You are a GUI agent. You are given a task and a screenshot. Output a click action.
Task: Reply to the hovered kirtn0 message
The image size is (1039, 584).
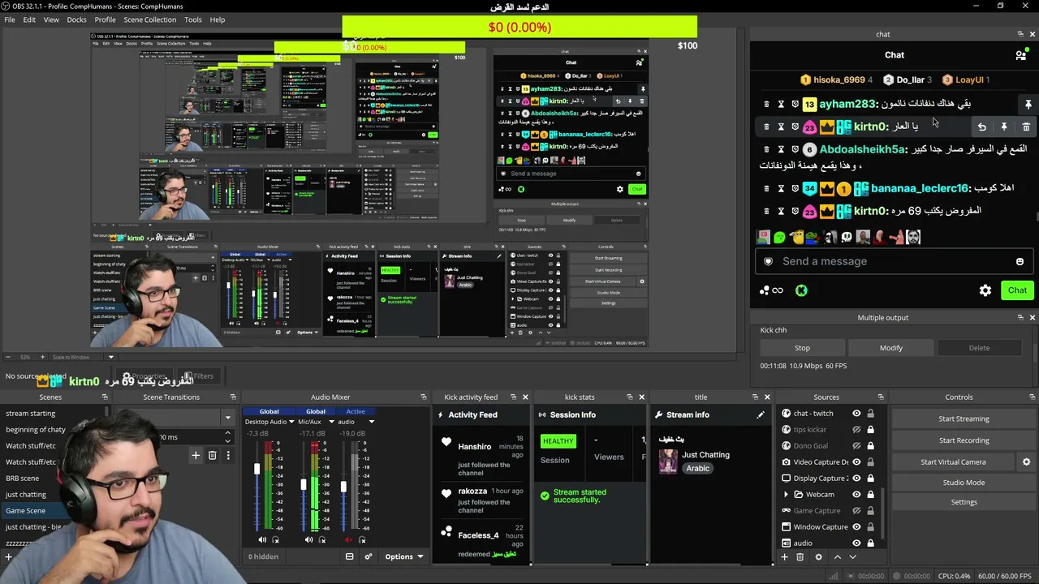[982, 127]
